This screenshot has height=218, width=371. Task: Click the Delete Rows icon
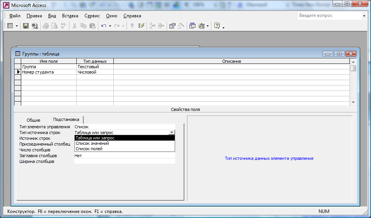click(161, 26)
